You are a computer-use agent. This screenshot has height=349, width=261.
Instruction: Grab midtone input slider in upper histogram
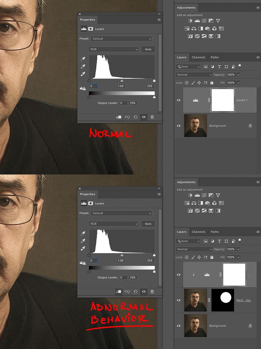pos(122,81)
